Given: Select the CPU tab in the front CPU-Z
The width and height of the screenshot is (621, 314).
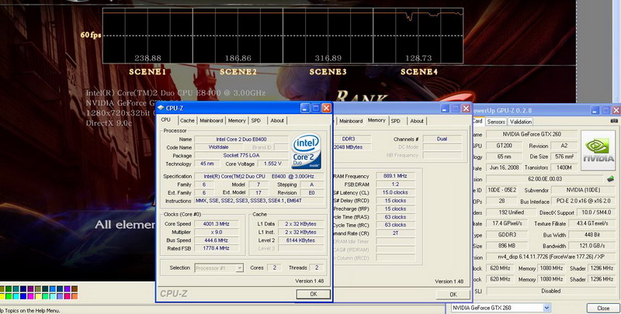Looking at the screenshot, I should tap(166, 120).
